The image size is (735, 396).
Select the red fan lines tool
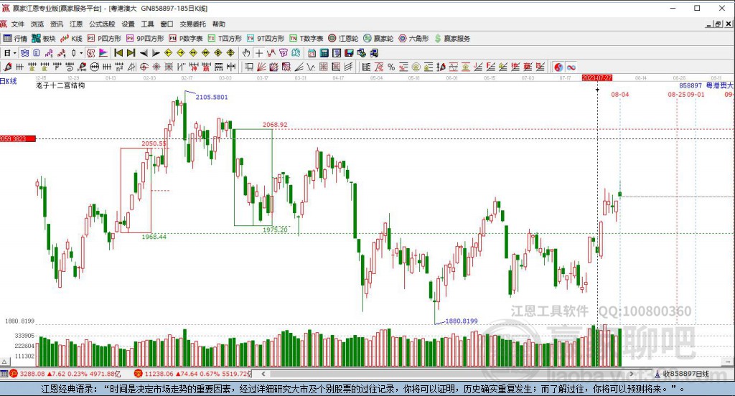261,67
